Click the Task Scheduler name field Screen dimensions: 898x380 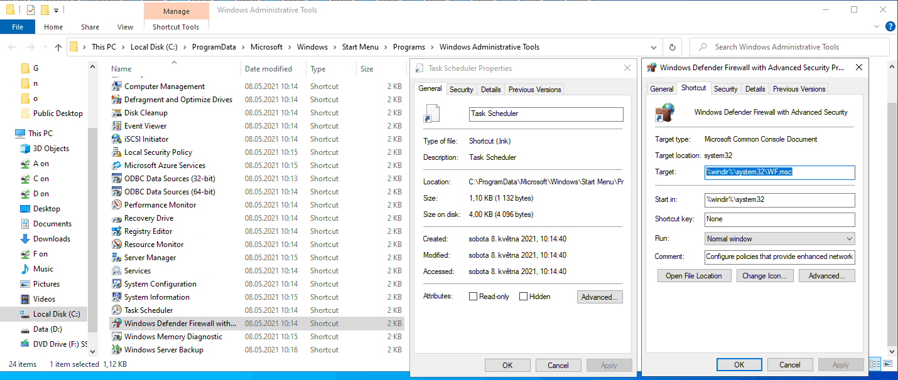[546, 114]
